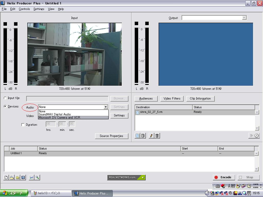Choose None in the Audio list

tap(73, 111)
